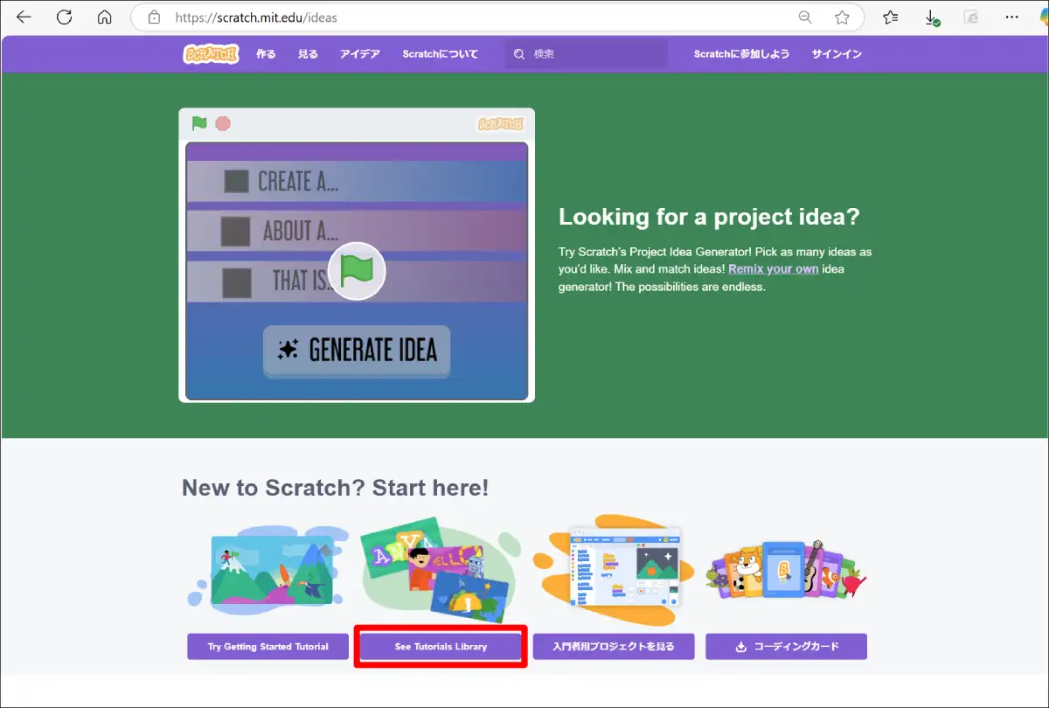Click the GENERATE IDEA button
This screenshot has width=1049, height=708.
tap(357, 351)
